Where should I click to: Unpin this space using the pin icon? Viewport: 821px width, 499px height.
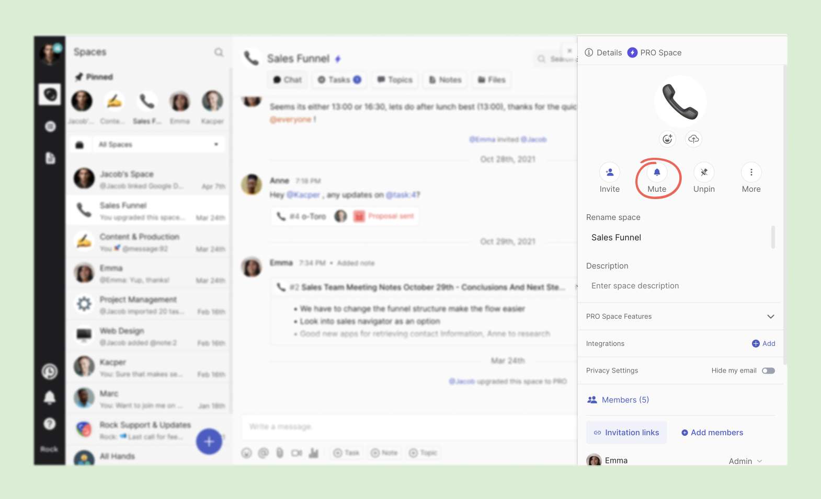704,172
